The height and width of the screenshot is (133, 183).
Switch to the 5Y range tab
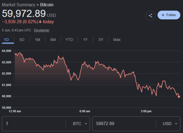pos(101,39)
